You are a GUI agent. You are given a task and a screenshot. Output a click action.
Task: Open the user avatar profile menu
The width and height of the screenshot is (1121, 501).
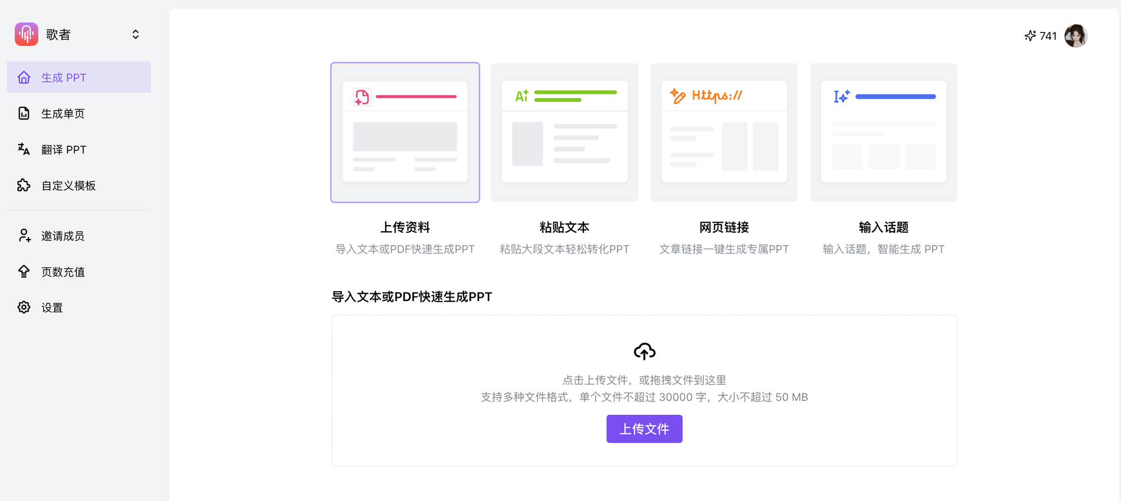(1076, 36)
